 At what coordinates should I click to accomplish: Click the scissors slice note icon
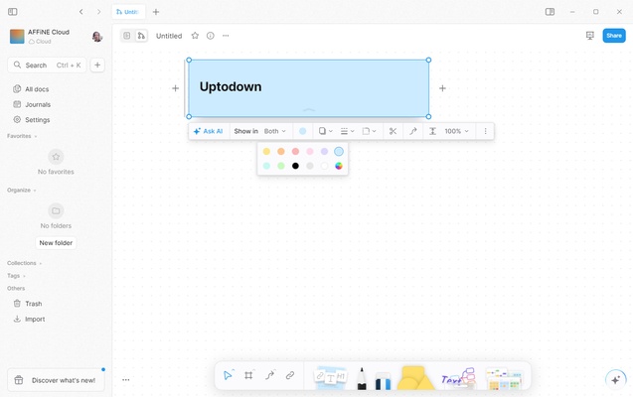[x=393, y=131]
